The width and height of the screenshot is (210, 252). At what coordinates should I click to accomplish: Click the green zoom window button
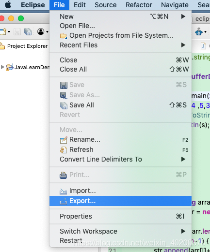[21, 18]
